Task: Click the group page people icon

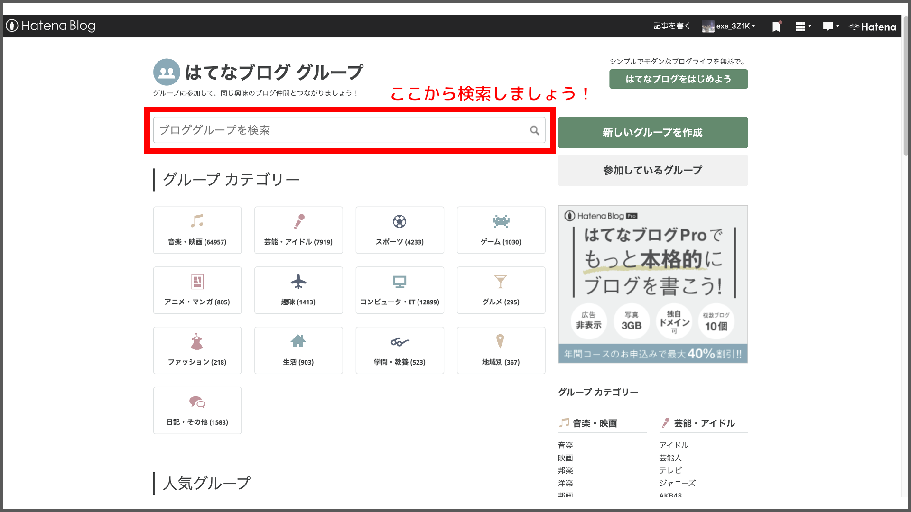Action: click(x=167, y=72)
